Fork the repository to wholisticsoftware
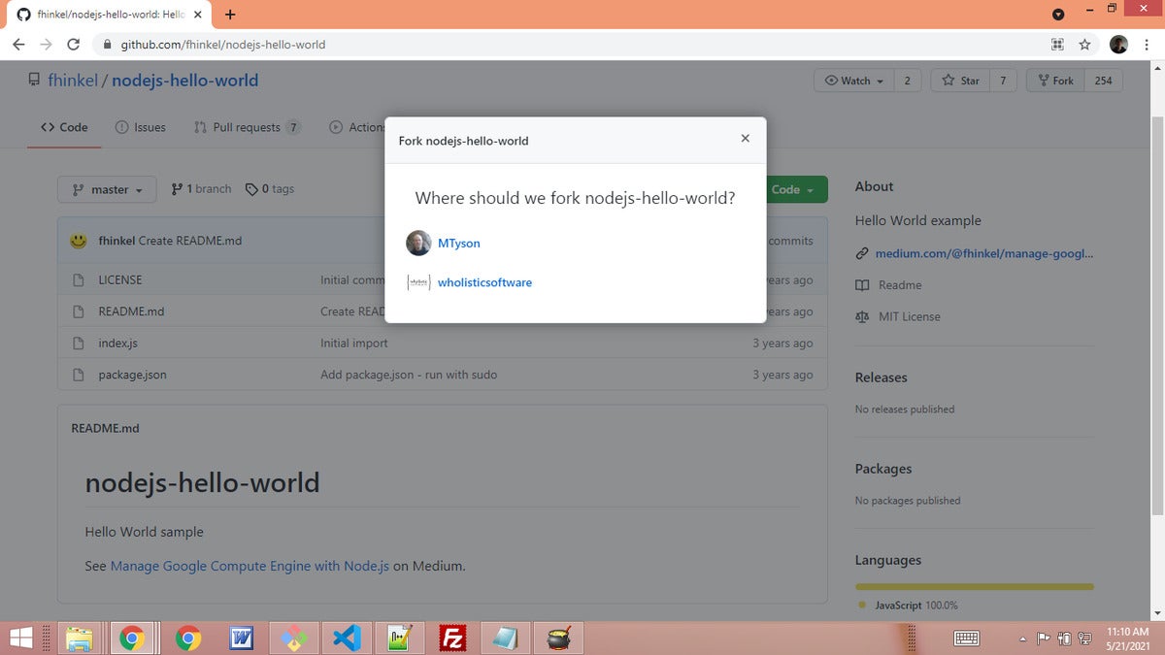This screenshot has height=655, width=1165. (484, 282)
